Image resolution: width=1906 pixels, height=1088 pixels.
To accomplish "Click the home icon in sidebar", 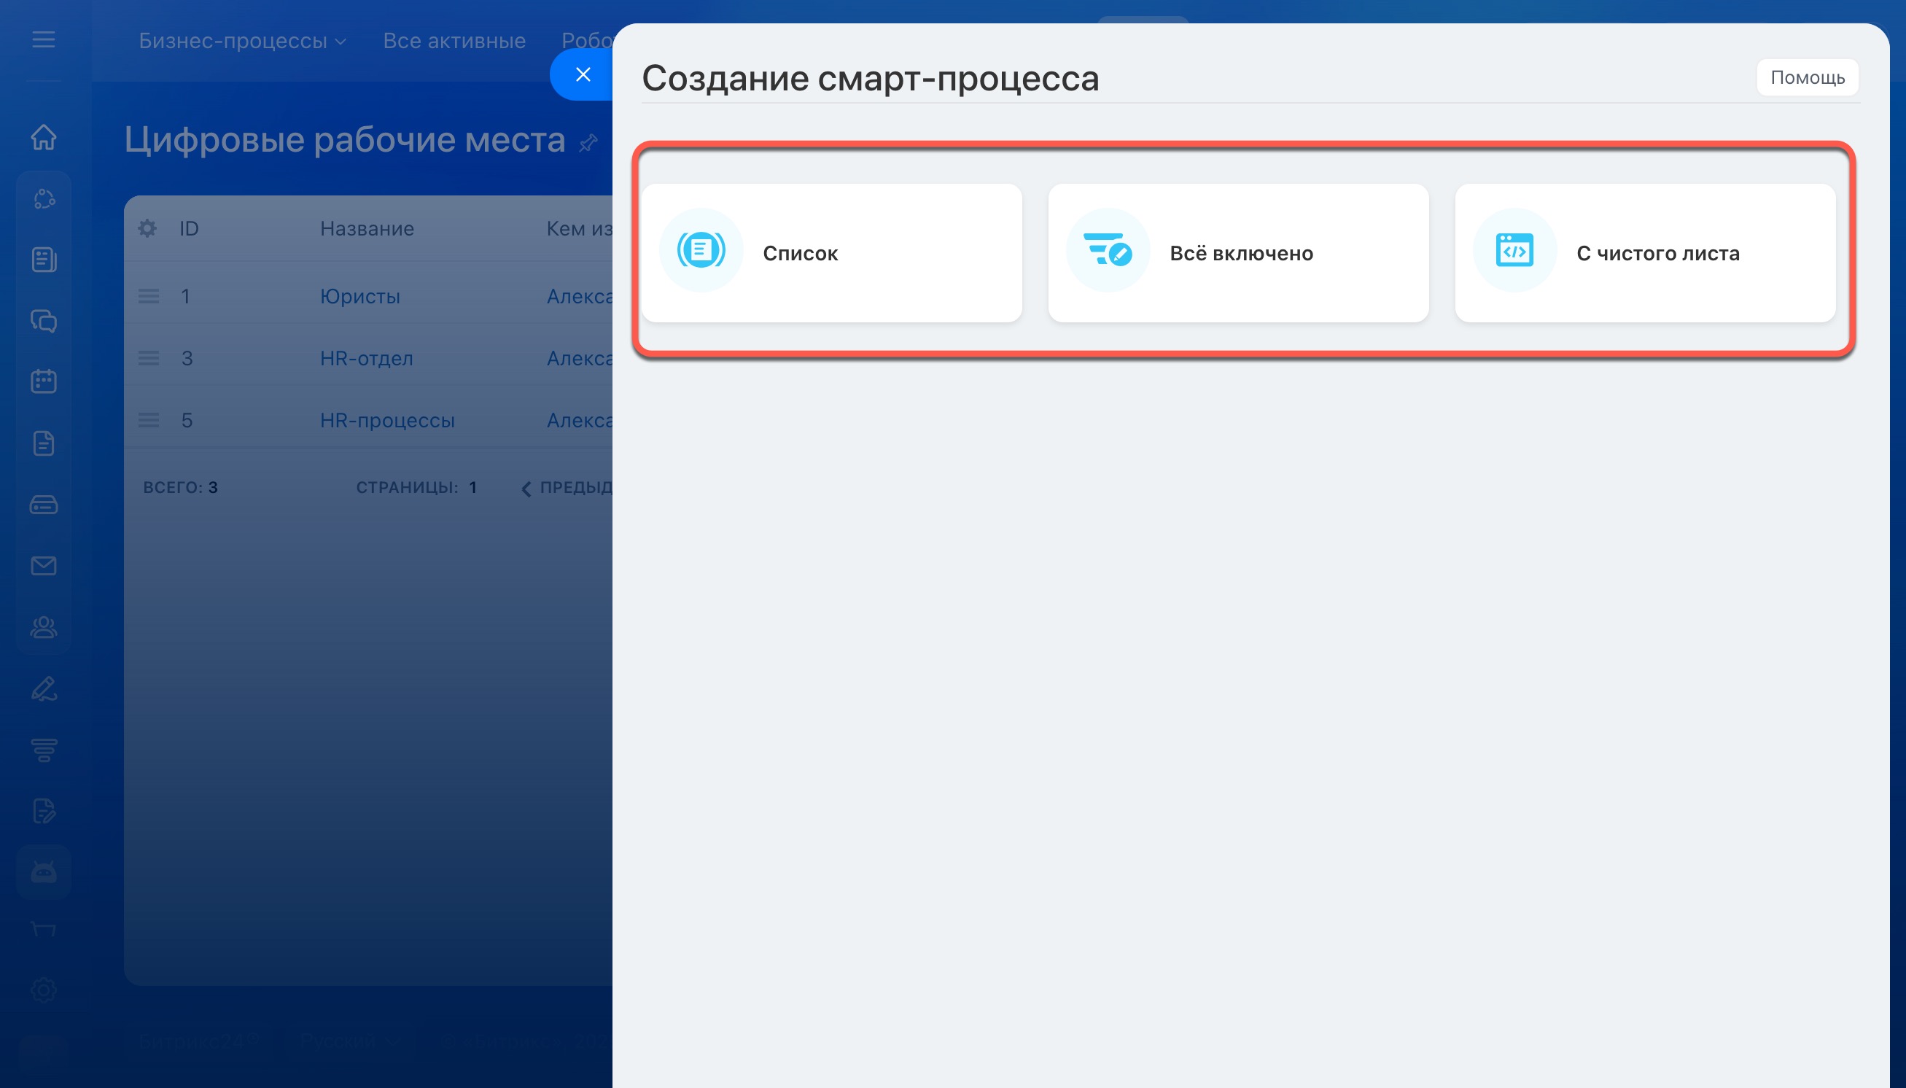I will click(43, 138).
